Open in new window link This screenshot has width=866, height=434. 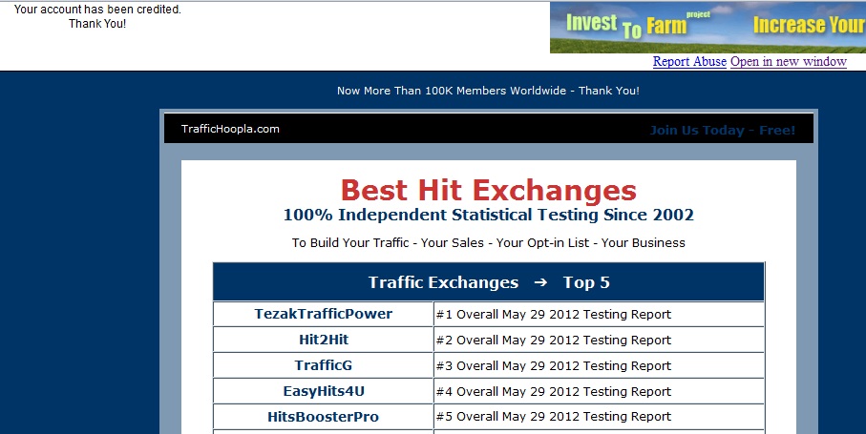pos(788,61)
